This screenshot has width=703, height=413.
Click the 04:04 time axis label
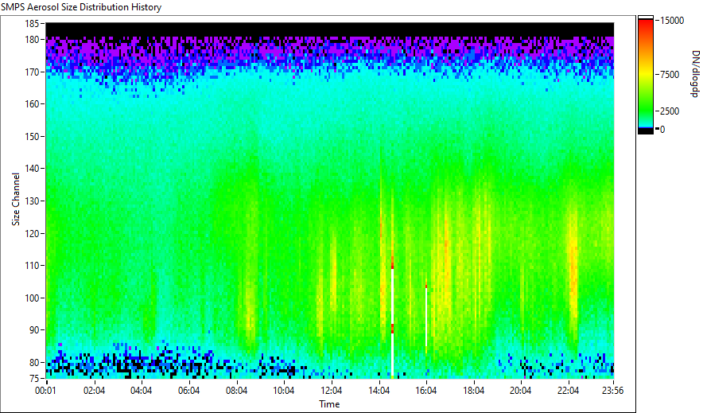click(142, 391)
